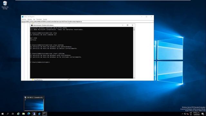Open Ver menu in Registry Editor
The height and width of the screenshot is (116, 206).
click(34, 19)
